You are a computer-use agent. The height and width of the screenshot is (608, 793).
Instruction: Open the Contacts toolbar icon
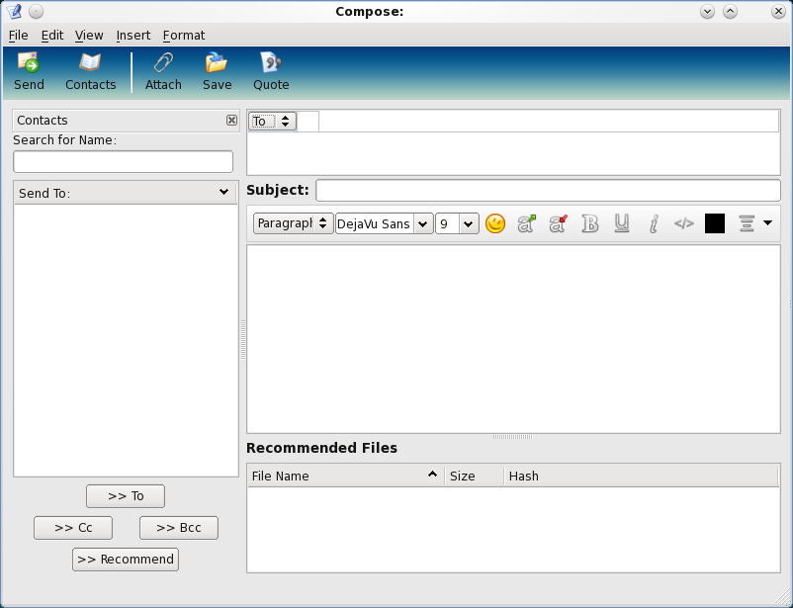click(91, 71)
